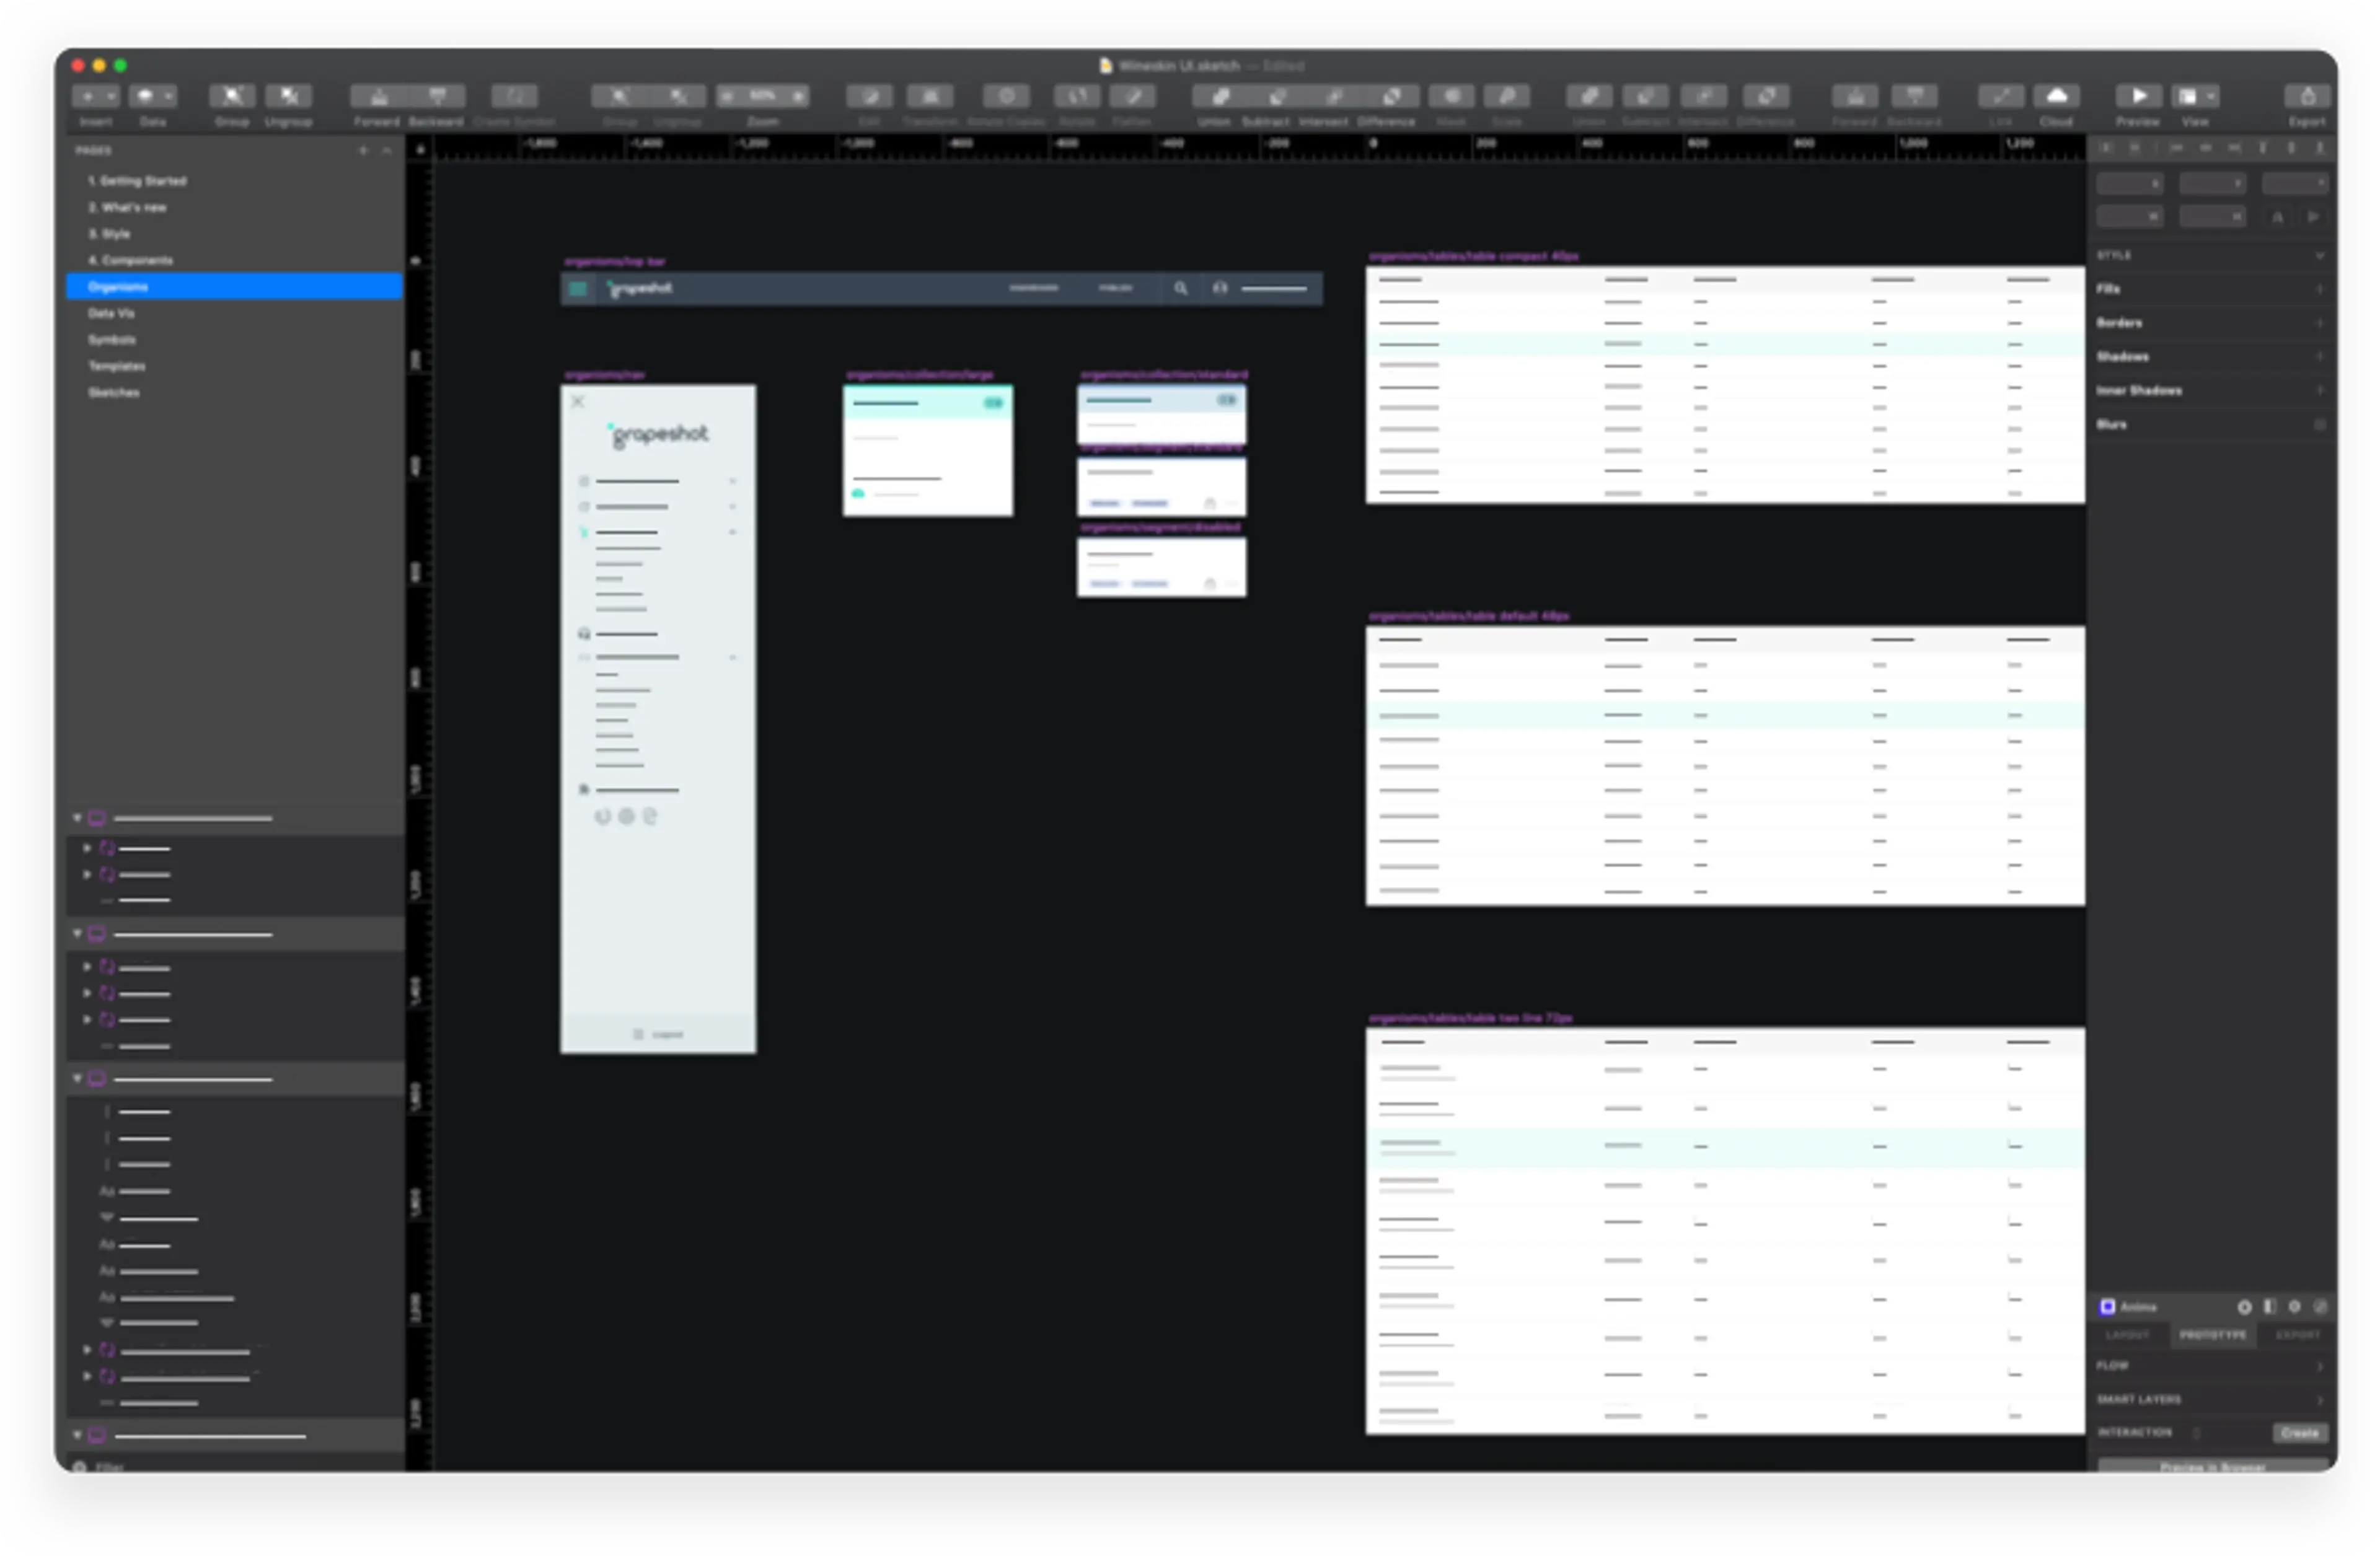Image resolution: width=2380 pixels, height=1556 pixels.
Task: Click the Preview in Browser button
Action: 2212,1466
